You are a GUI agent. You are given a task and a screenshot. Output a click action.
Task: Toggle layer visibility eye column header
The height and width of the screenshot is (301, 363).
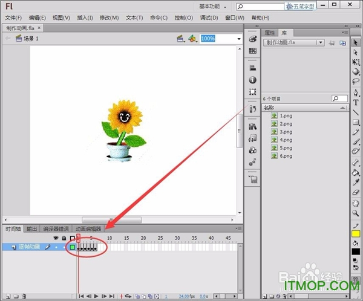point(56,238)
